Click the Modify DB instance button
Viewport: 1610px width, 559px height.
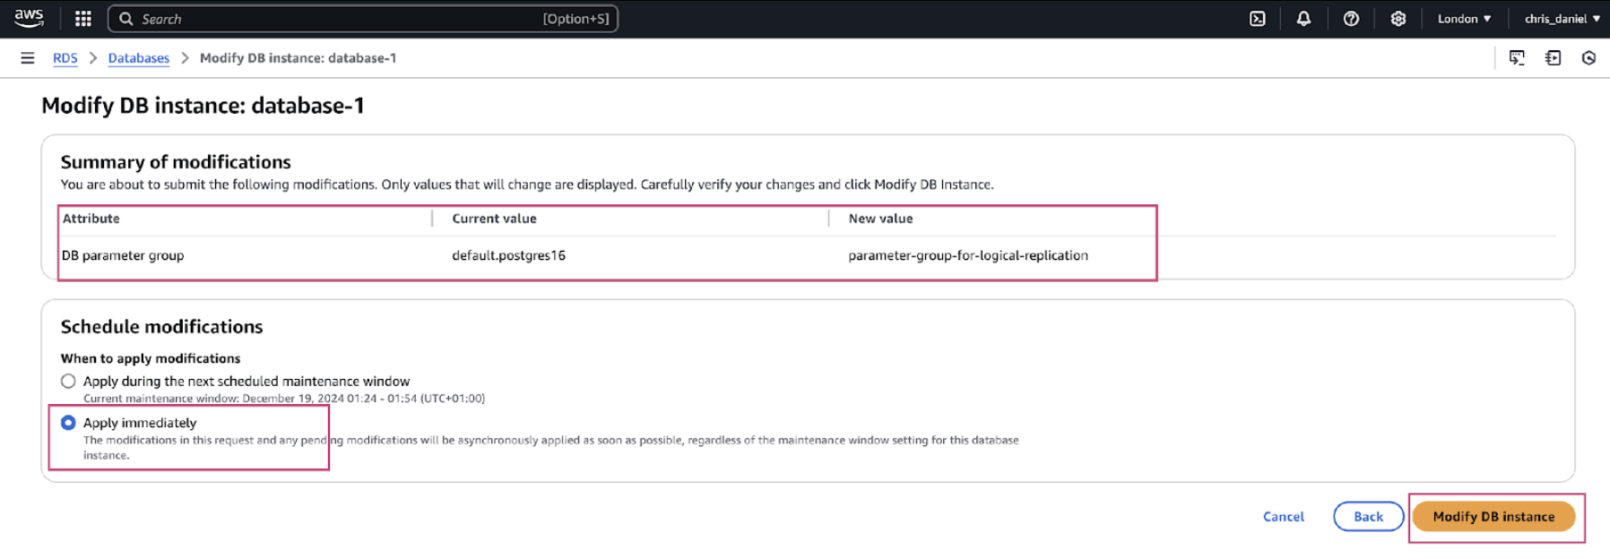pos(1493,517)
